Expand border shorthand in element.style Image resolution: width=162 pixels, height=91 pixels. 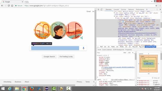coord(105,57)
